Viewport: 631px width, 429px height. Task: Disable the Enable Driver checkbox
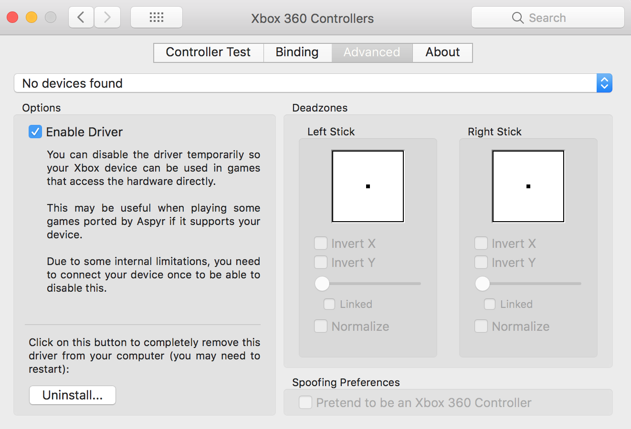point(35,132)
